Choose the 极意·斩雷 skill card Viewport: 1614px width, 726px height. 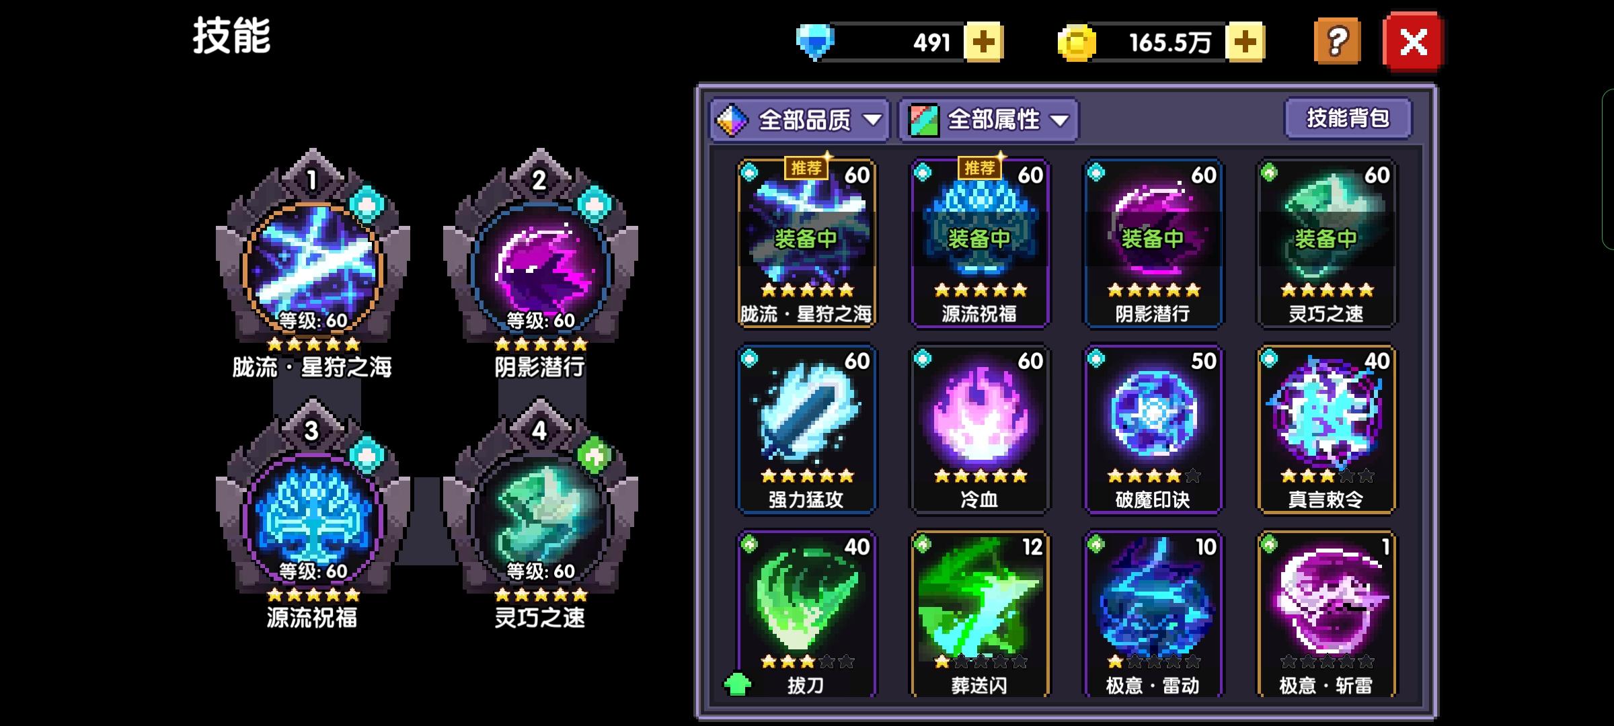(1327, 614)
